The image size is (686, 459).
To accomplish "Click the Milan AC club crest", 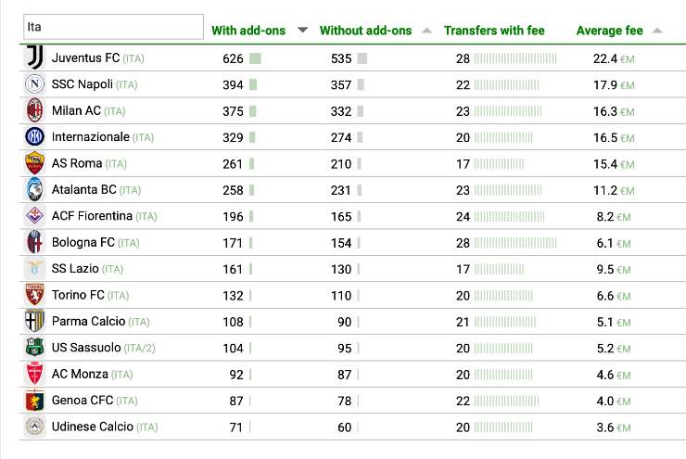I will point(34,110).
